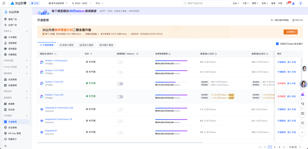Open the floating feedback message icon
The width and height of the screenshot is (308, 149).
(x=303, y=123)
